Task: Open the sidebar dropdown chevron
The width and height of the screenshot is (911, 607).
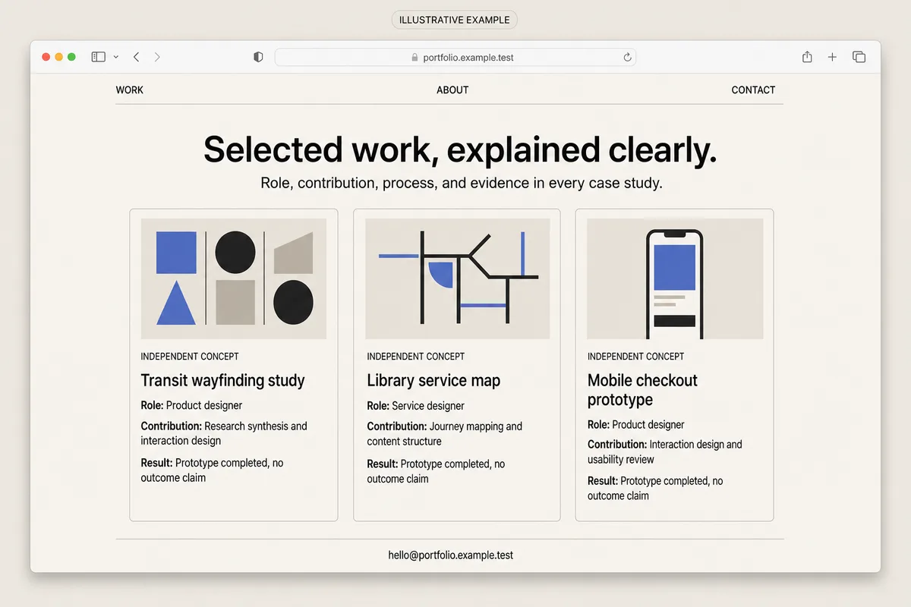Action: pos(116,57)
